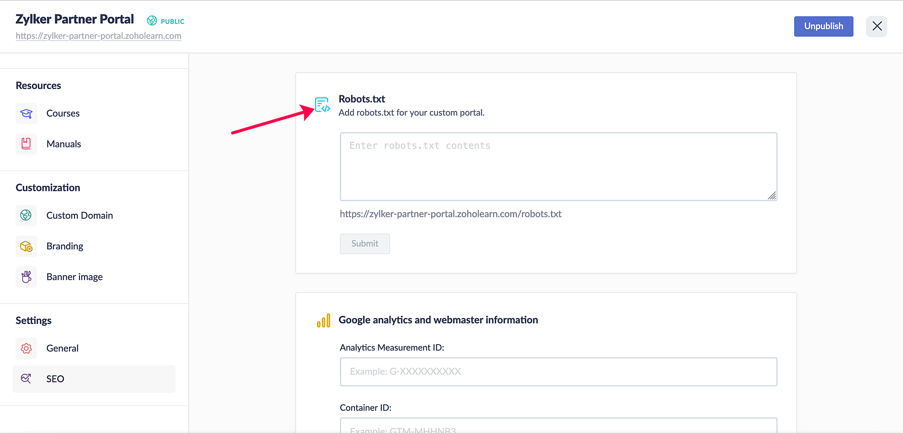Click the Custom Domain globe icon

26,215
